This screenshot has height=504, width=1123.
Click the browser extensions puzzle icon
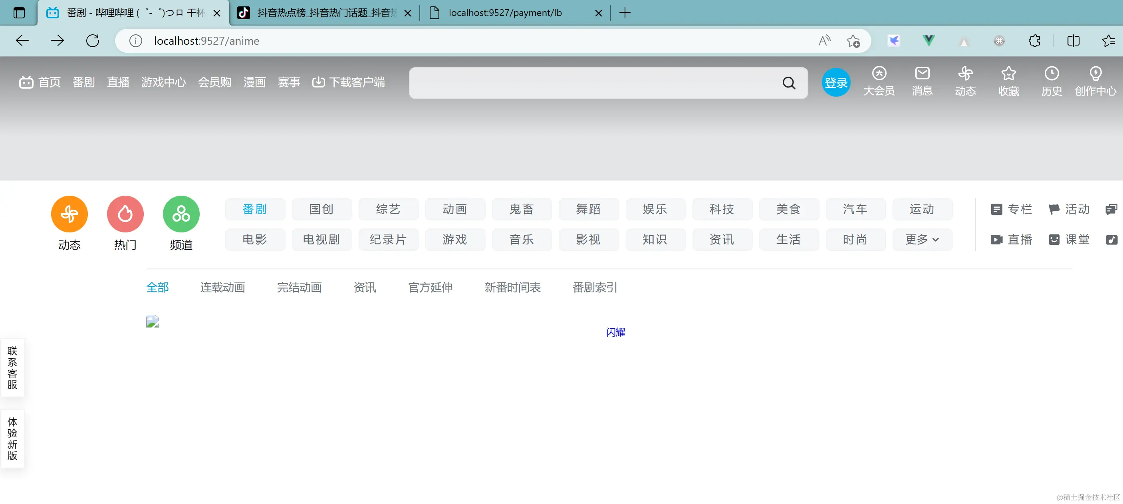coord(1034,41)
